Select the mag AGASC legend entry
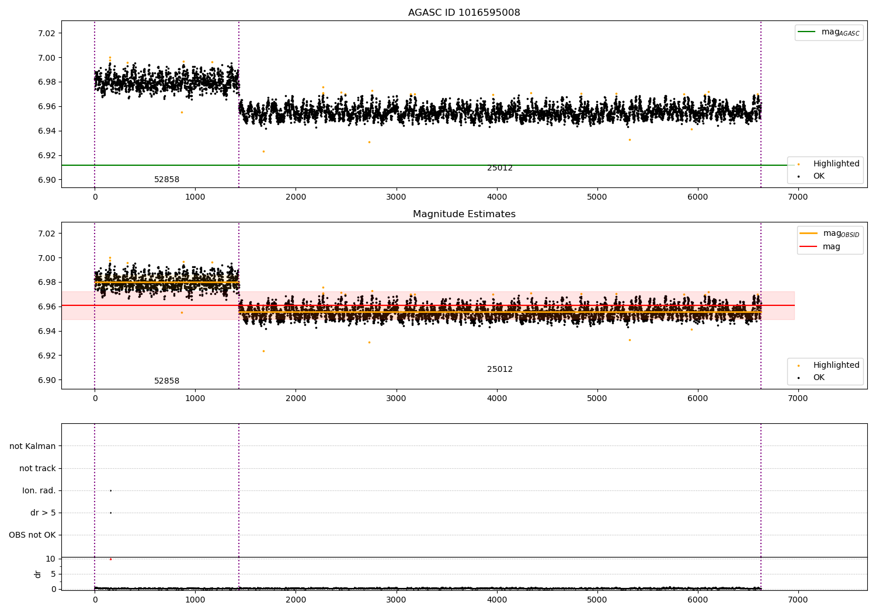The height and width of the screenshot is (613, 876). 829,32
